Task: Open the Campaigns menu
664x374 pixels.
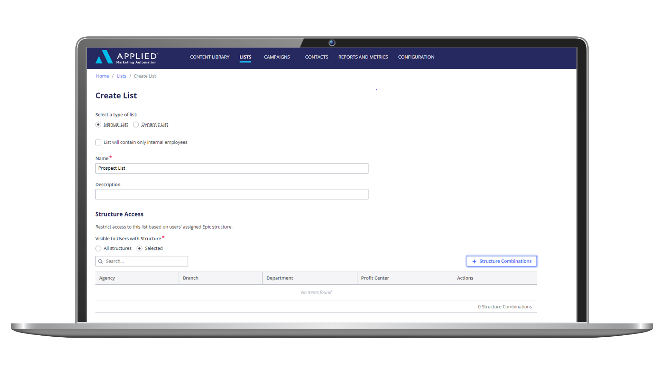Action: 277,57
